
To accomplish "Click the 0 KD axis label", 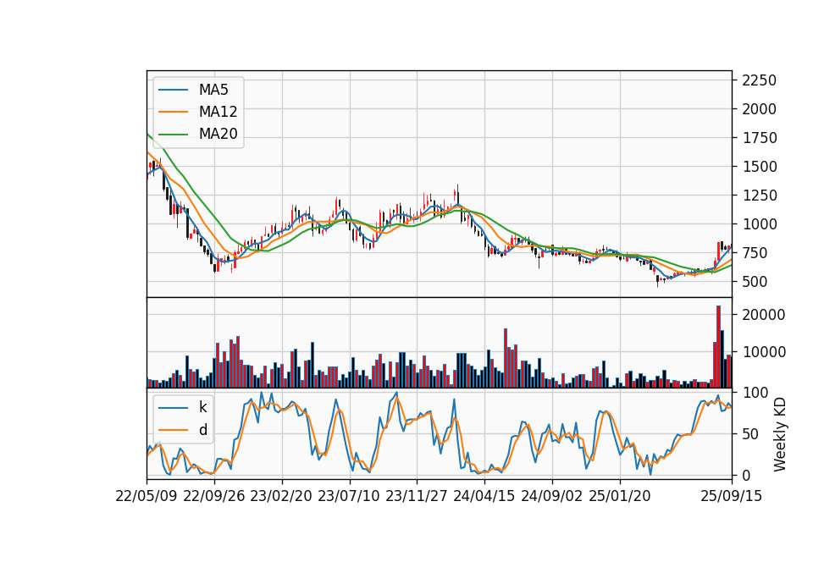I will (746, 475).
